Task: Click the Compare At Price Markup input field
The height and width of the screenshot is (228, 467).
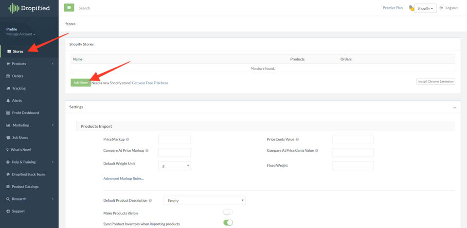Action: coord(174,153)
